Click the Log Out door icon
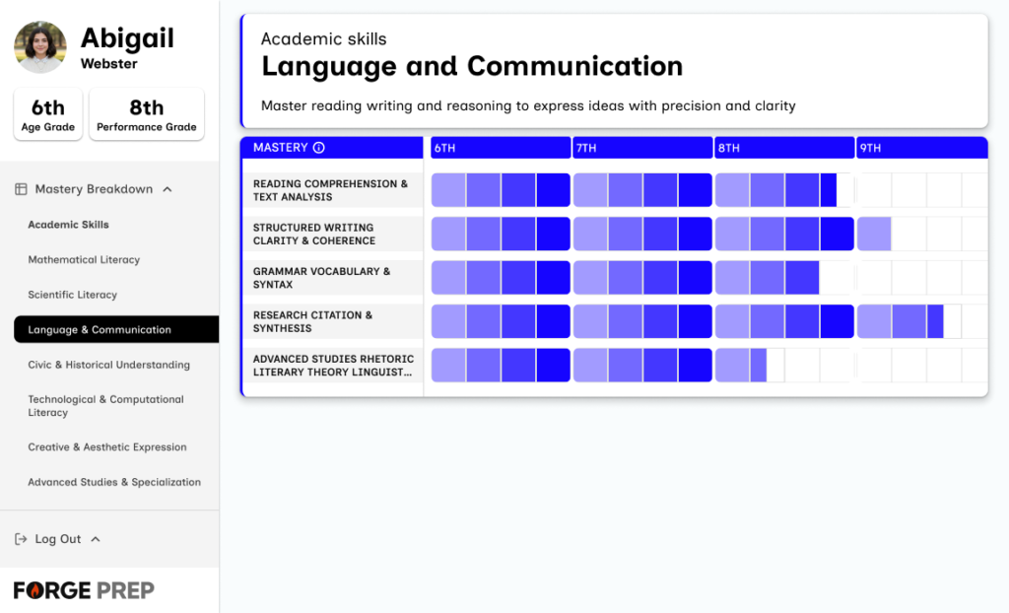 pyautogui.click(x=21, y=539)
